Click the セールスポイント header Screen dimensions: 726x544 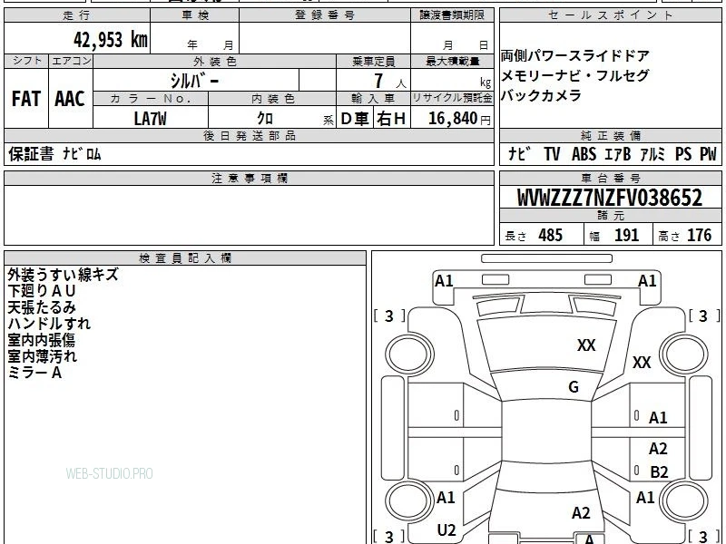pyautogui.click(x=610, y=15)
